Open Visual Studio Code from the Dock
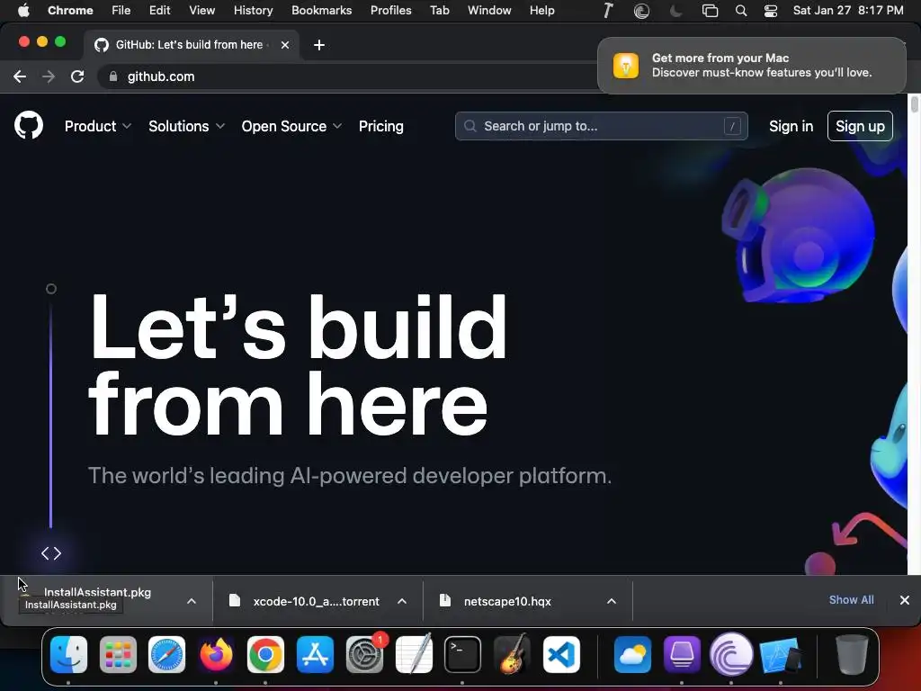Viewport: 921px width, 691px height. point(561,654)
